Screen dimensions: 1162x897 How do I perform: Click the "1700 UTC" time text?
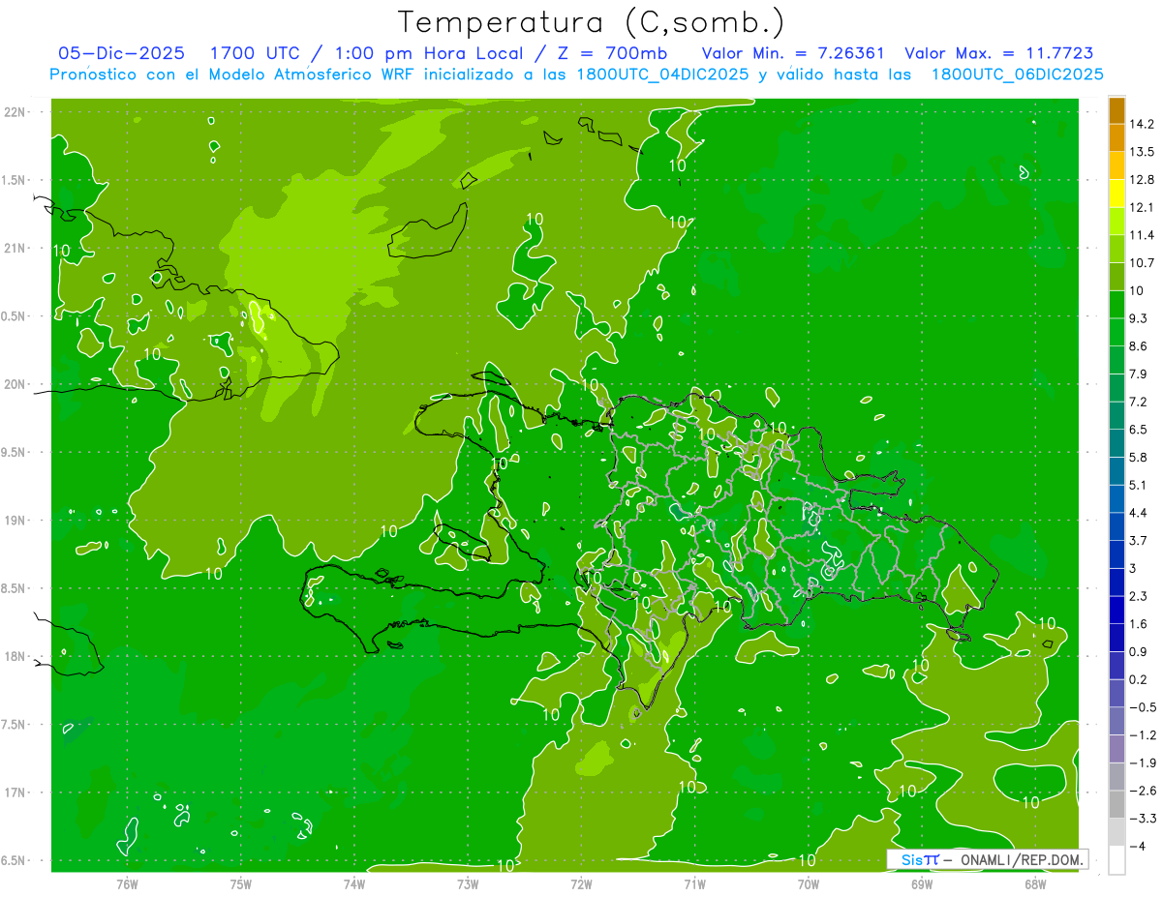click(257, 53)
